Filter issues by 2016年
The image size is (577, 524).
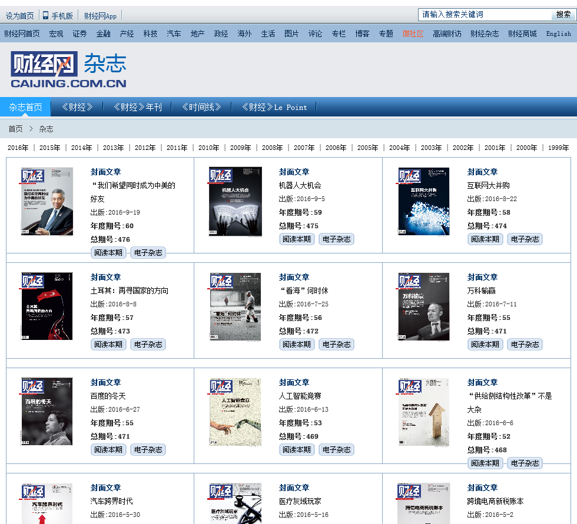click(x=18, y=148)
